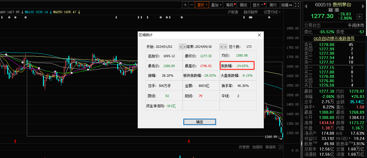The width and height of the screenshot is (367, 158).
Task: Close the indicator panel with X box icon
Action: 281,147
